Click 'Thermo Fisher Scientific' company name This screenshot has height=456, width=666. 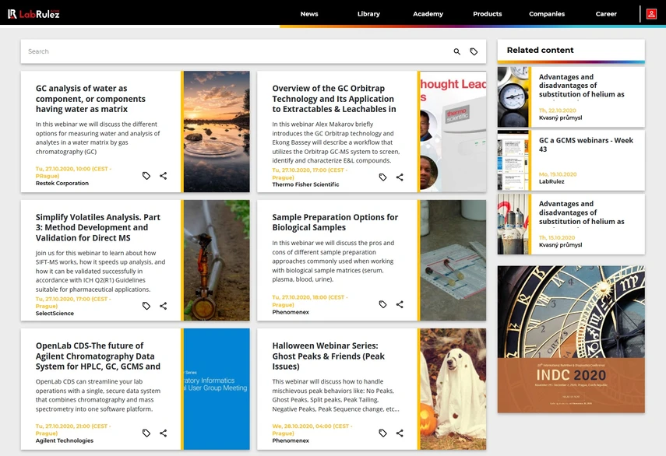[305, 184]
